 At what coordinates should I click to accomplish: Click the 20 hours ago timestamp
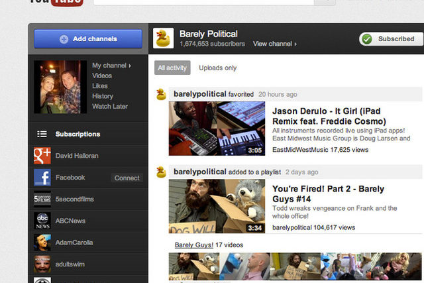click(278, 94)
